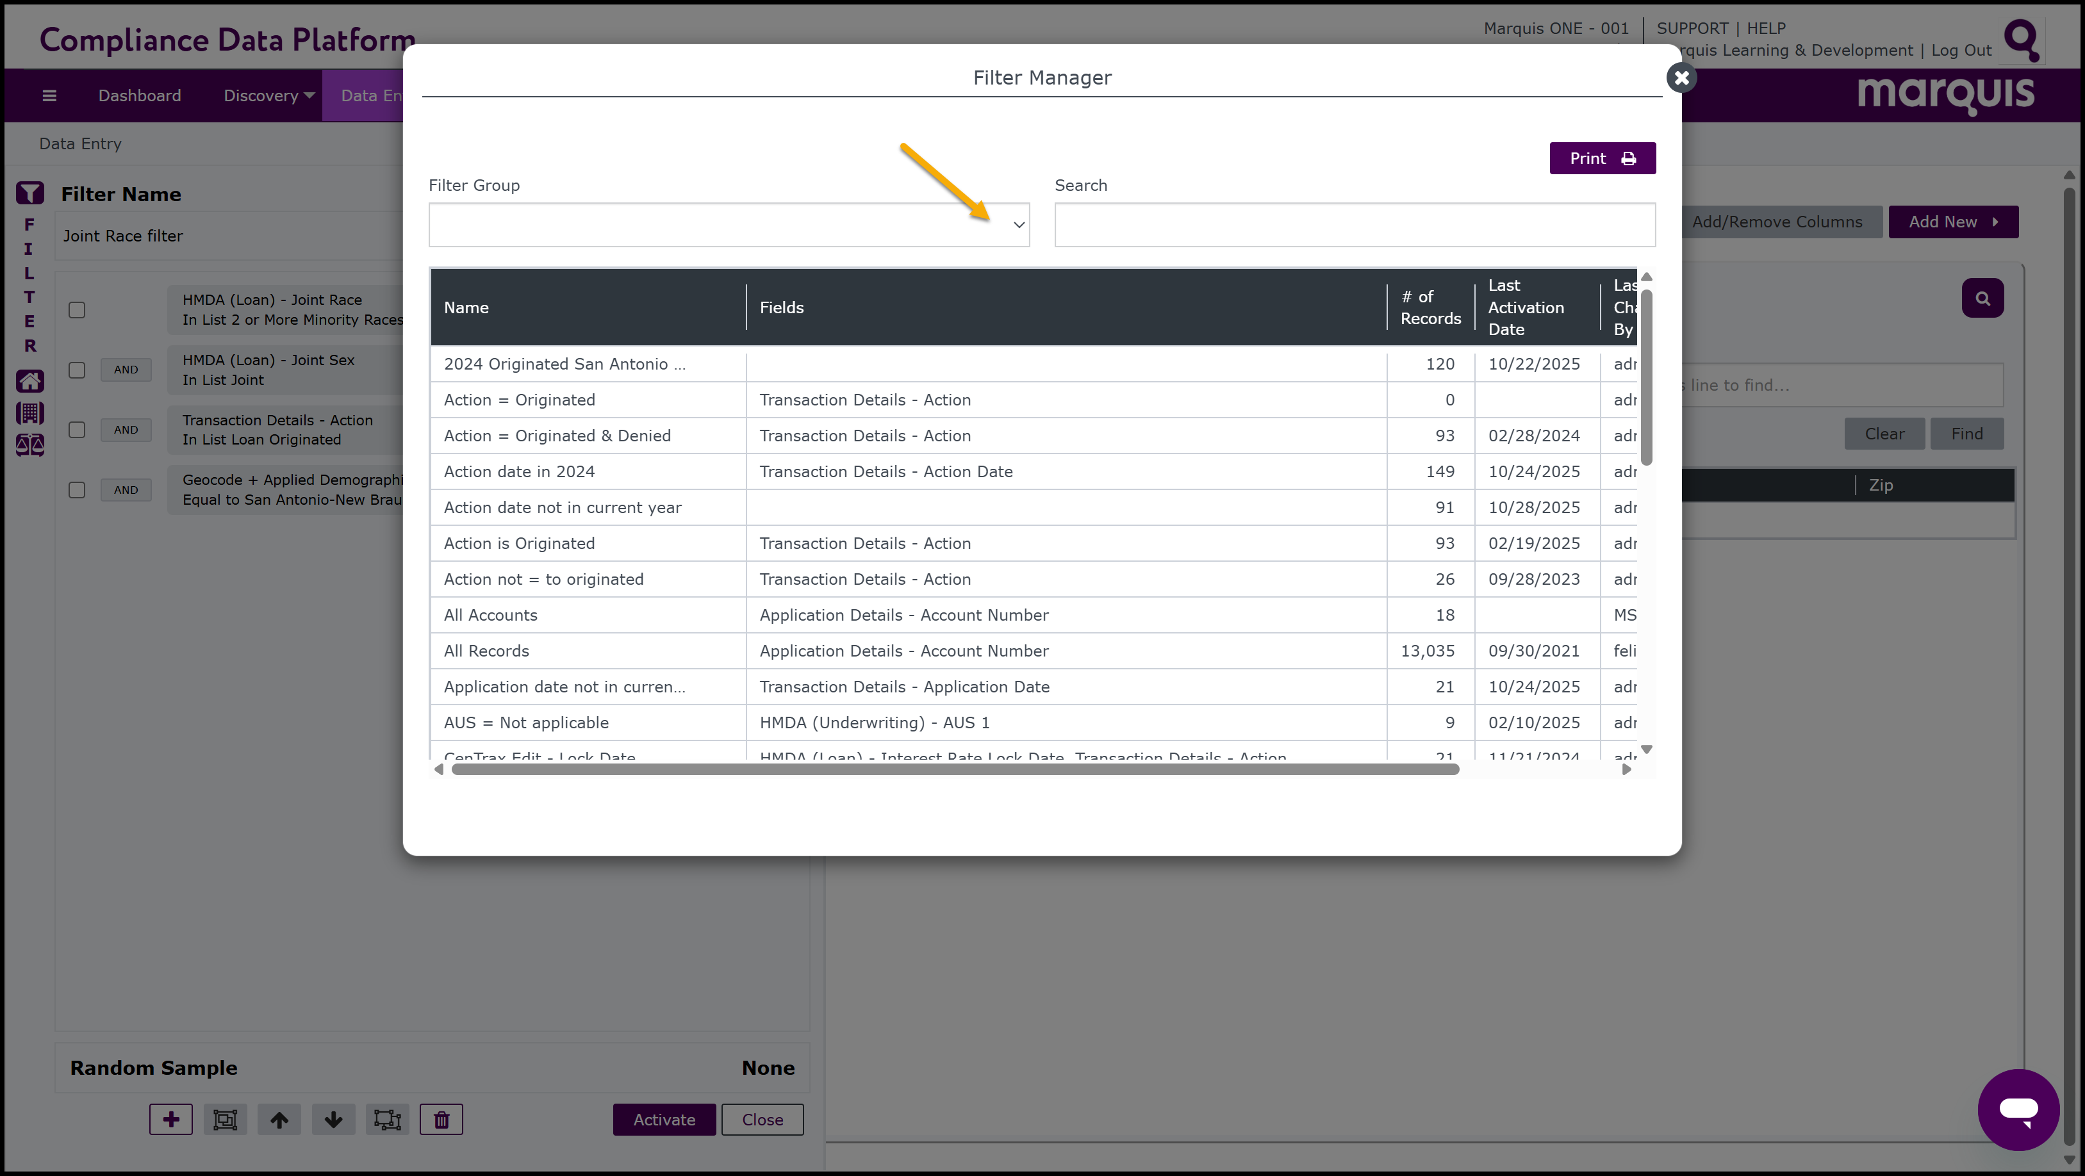Viewport: 2085px width, 1176px height.
Task: Click the move down arrow button
Action: click(x=333, y=1120)
